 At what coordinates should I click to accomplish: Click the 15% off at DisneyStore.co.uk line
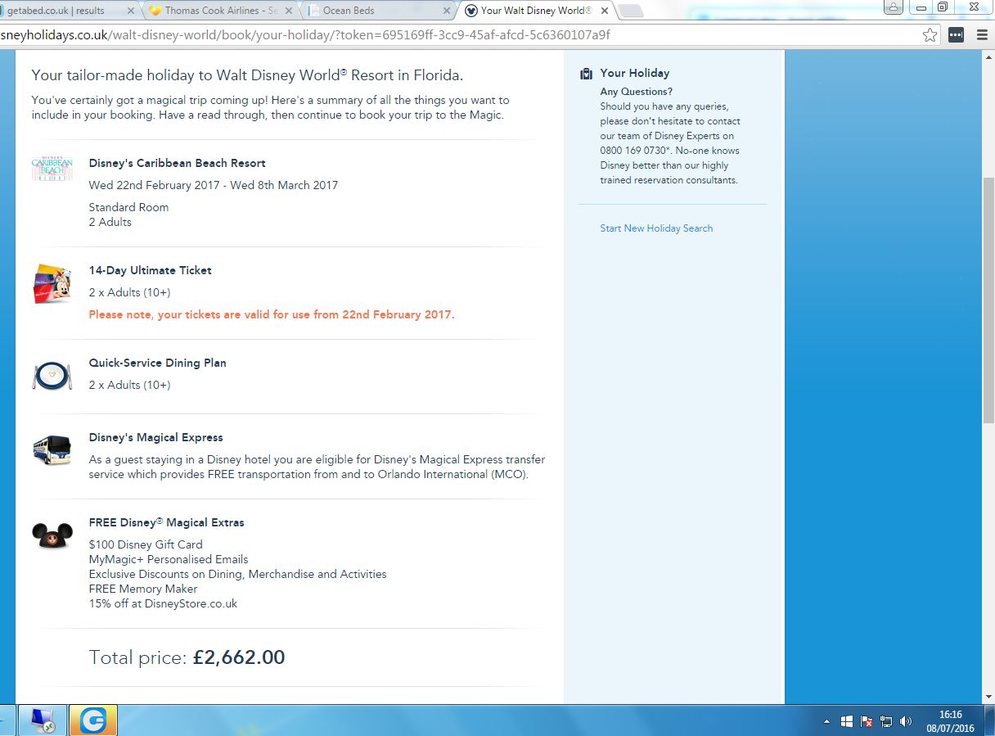(x=163, y=603)
